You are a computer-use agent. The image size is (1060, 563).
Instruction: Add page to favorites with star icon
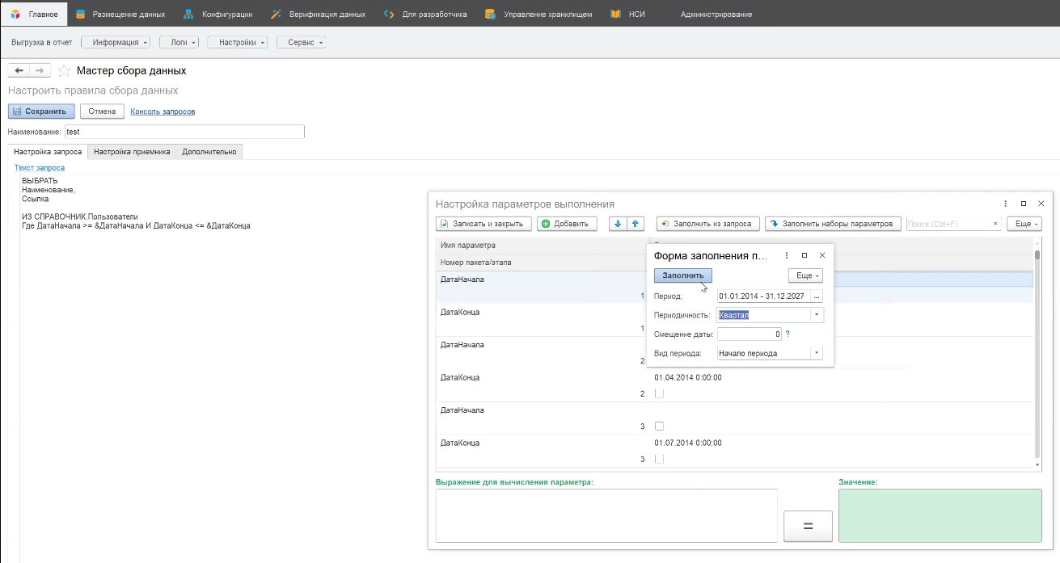[64, 71]
